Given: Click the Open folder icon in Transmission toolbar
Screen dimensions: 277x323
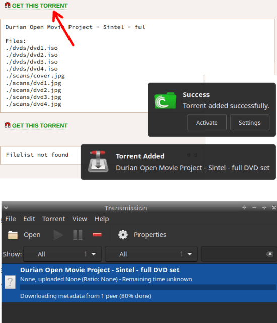Looking at the screenshot, I should point(13,235).
